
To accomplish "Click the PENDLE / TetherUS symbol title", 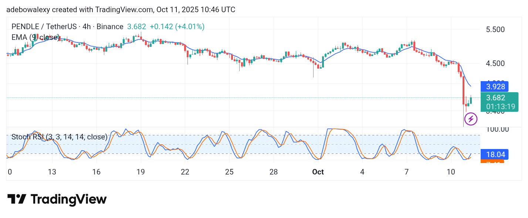I will point(44,27).
